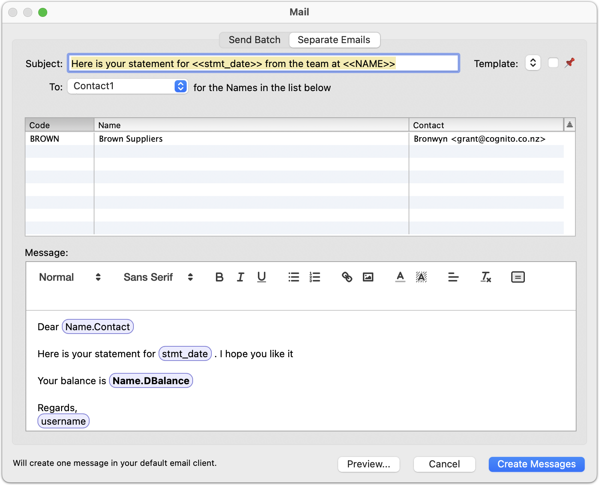Open the Sans Serif font dropdown
The image size is (599, 485).
(158, 277)
